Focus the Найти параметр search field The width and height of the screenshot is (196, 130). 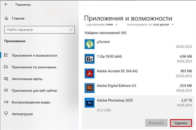[x=39, y=30]
